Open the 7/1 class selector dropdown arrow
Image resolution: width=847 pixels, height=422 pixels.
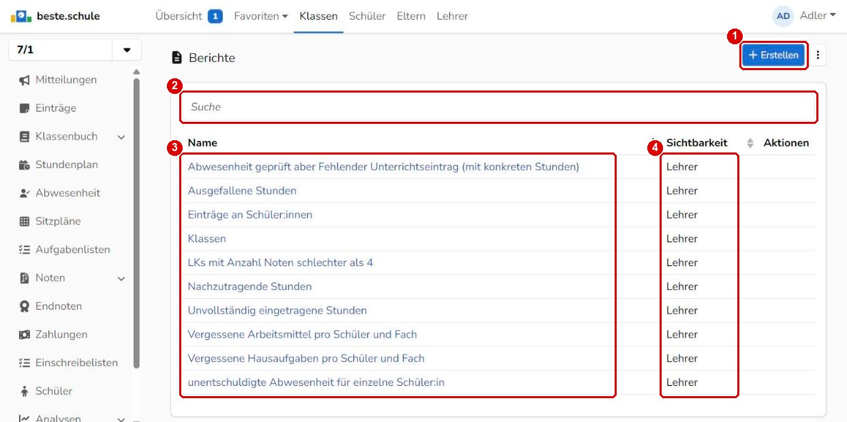(x=127, y=50)
